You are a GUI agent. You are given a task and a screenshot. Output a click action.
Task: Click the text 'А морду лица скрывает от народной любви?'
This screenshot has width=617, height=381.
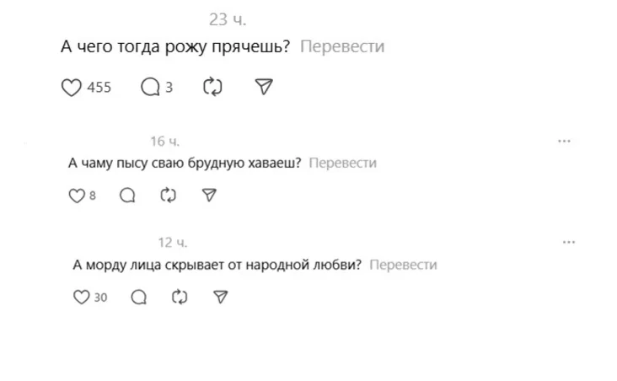pyautogui.click(x=217, y=265)
